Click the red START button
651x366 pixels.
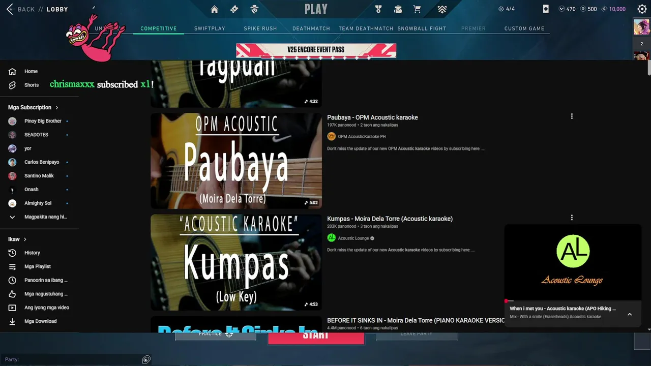tap(316, 338)
